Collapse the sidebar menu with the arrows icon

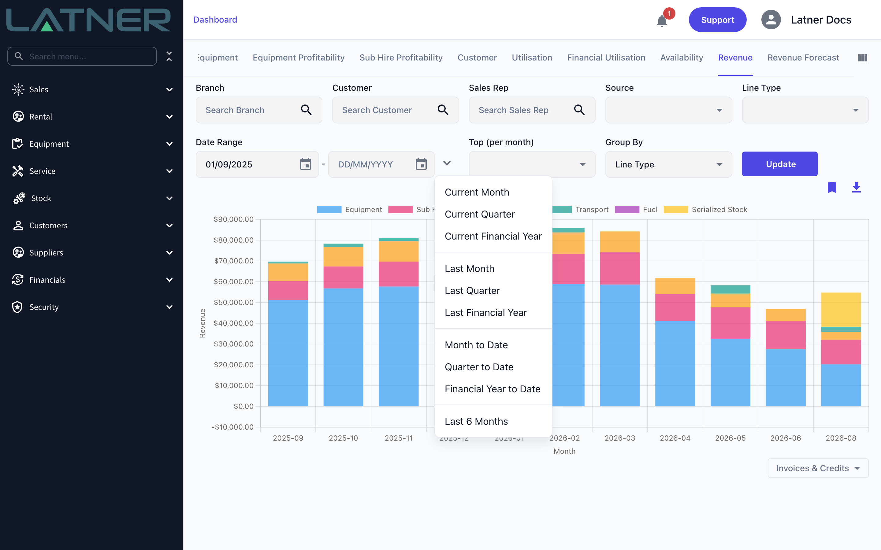pos(169,56)
